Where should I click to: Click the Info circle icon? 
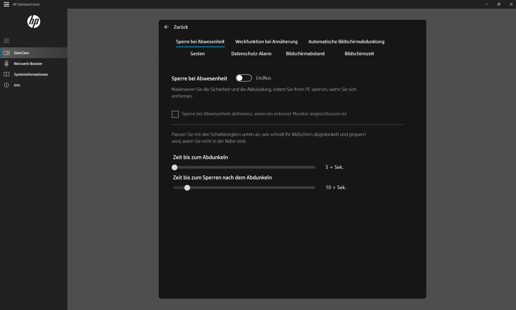(6, 85)
